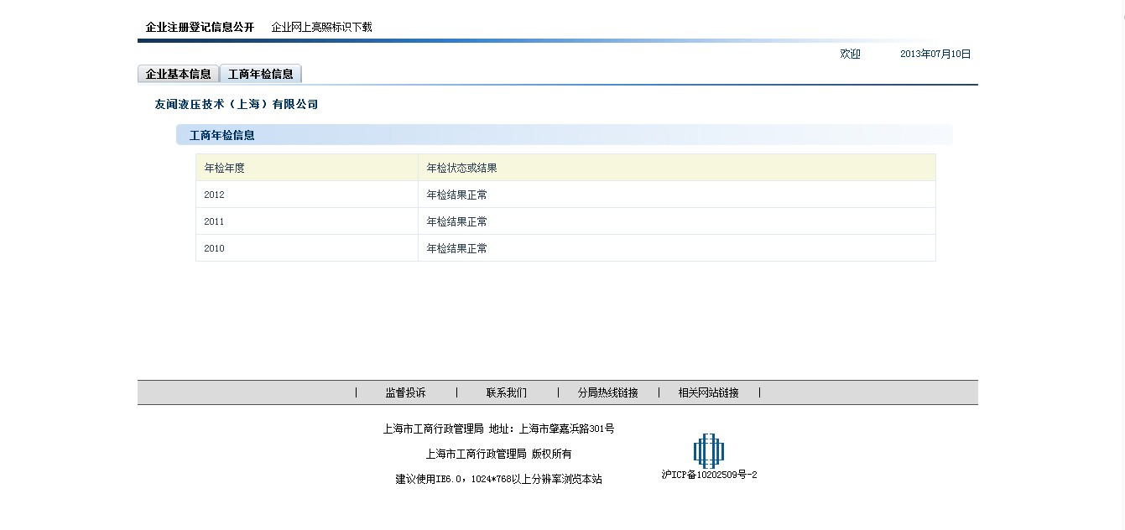Select the 工商年检信息 tab

[x=261, y=74]
